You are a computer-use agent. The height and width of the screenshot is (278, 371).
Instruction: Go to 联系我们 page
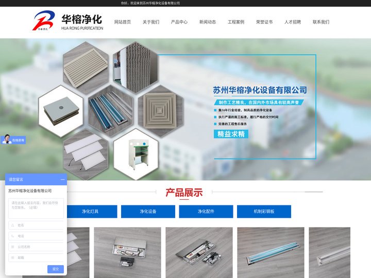321,22
